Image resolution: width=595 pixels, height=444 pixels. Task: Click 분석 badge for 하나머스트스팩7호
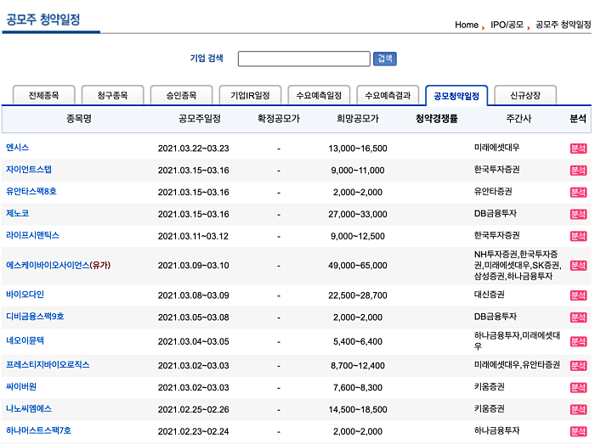(578, 431)
